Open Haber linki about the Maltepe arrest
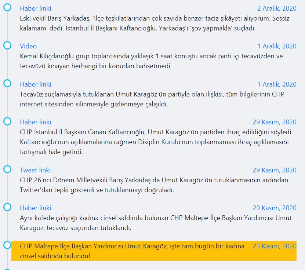305x270 pixels. [x=35, y=208]
